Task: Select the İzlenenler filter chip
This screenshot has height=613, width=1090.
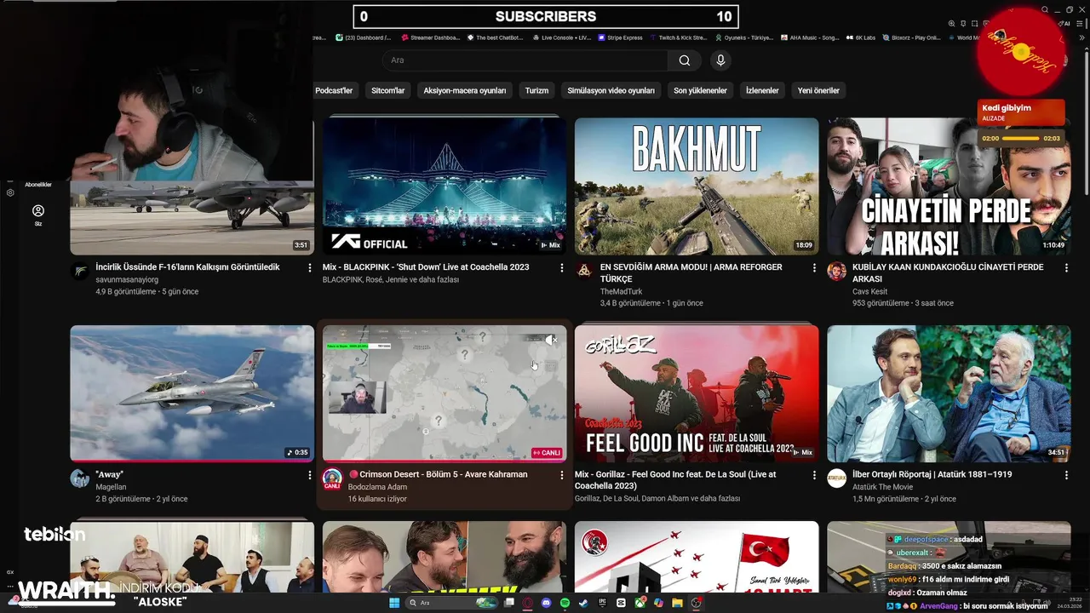Action: tap(762, 90)
